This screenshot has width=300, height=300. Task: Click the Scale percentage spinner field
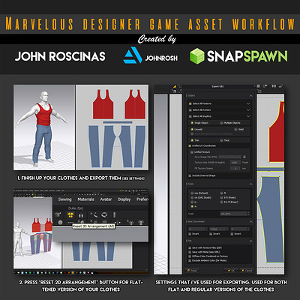click(x=235, y=214)
